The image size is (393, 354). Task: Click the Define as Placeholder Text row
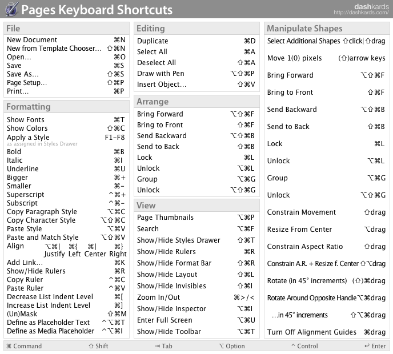(66, 323)
